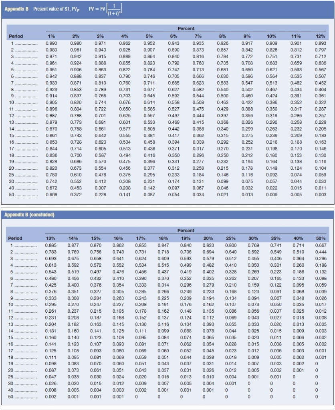Image resolution: width=335 pixels, height=410 pixels.
Task: Click the "12%" column header
Action: (321, 36)
